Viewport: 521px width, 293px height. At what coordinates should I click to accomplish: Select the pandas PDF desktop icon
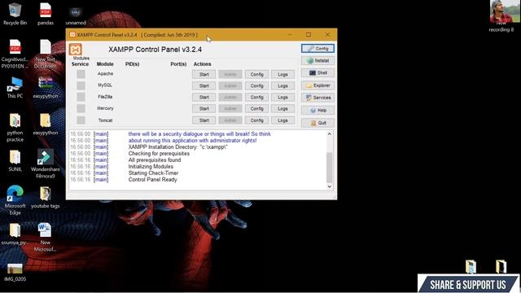click(46, 15)
